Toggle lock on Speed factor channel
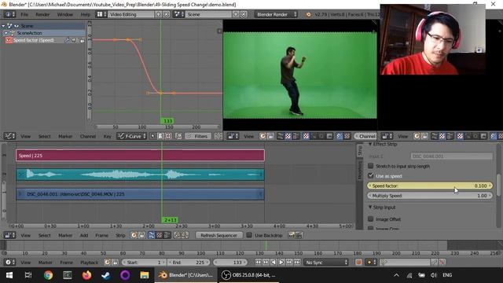 [82, 40]
